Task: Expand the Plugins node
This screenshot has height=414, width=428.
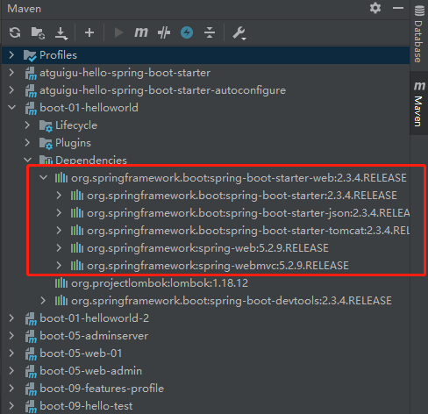Action: coord(27,143)
